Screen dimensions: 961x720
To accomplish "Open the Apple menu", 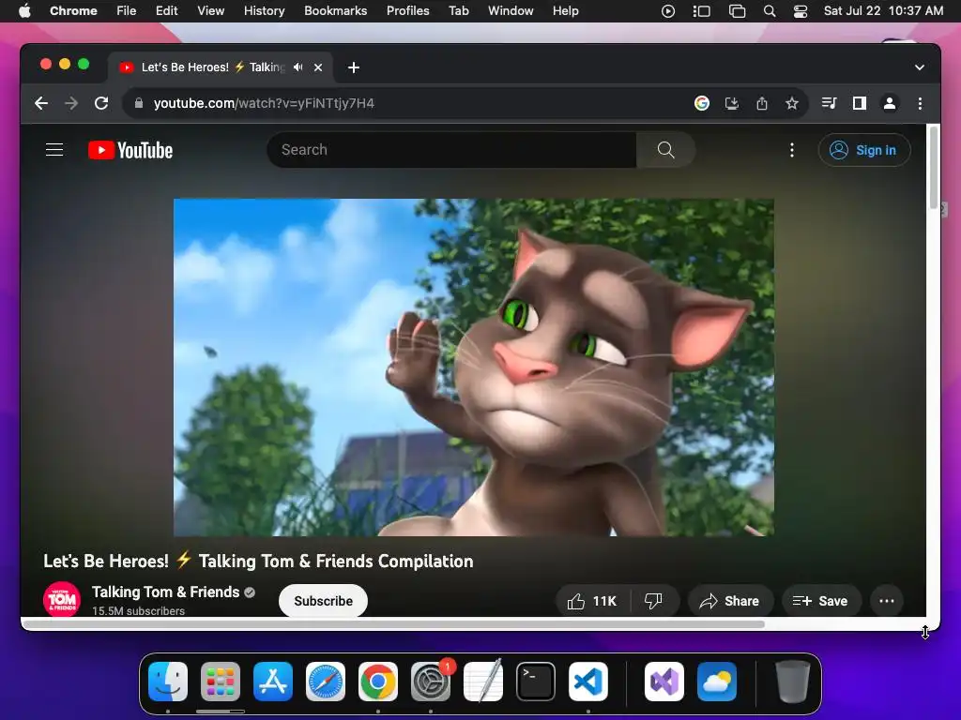I will (24, 11).
